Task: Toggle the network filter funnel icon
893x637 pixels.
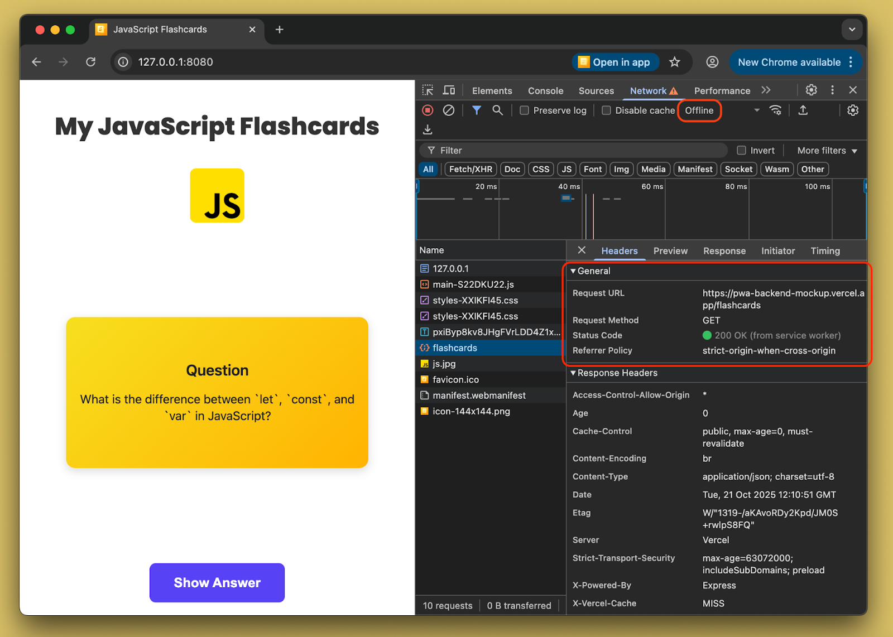Action: click(477, 110)
